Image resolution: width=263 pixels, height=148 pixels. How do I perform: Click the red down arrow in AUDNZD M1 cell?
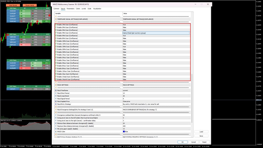[21, 68]
